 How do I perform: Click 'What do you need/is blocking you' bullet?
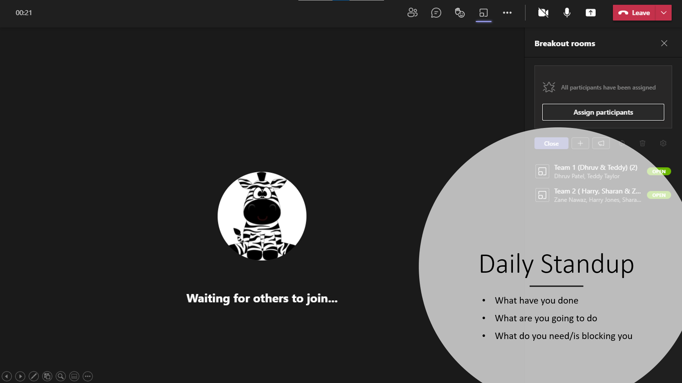click(x=563, y=336)
